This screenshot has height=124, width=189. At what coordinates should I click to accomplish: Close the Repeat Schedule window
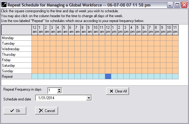click(184, 5)
